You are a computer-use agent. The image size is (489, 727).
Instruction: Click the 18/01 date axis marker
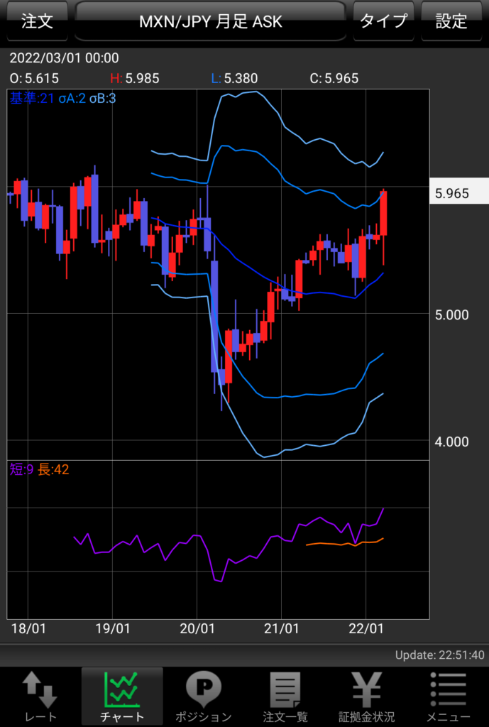(x=28, y=629)
